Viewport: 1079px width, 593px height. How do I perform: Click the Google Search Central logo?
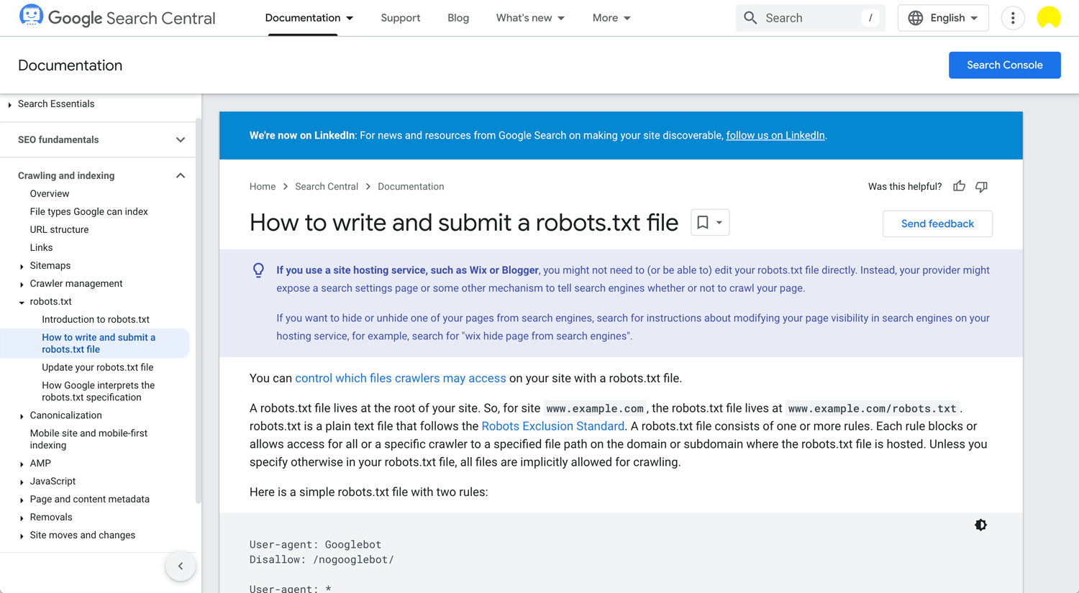tap(117, 17)
